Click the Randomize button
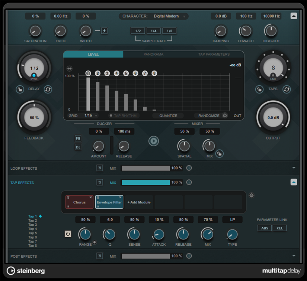The image size is (307, 281). 209,115
